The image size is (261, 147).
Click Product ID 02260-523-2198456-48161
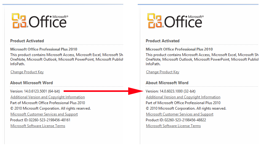click(40, 120)
